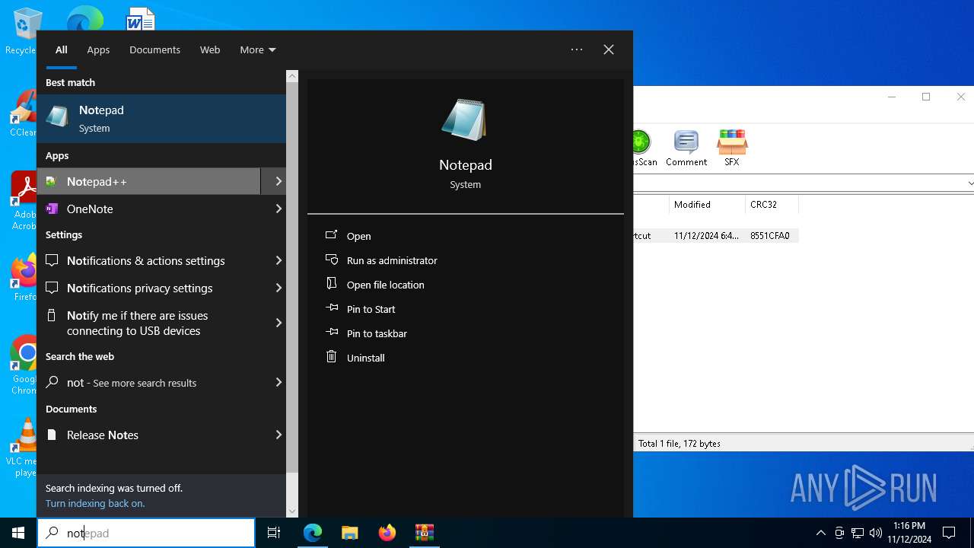Expand the web search results arrow

pos(278,382)
